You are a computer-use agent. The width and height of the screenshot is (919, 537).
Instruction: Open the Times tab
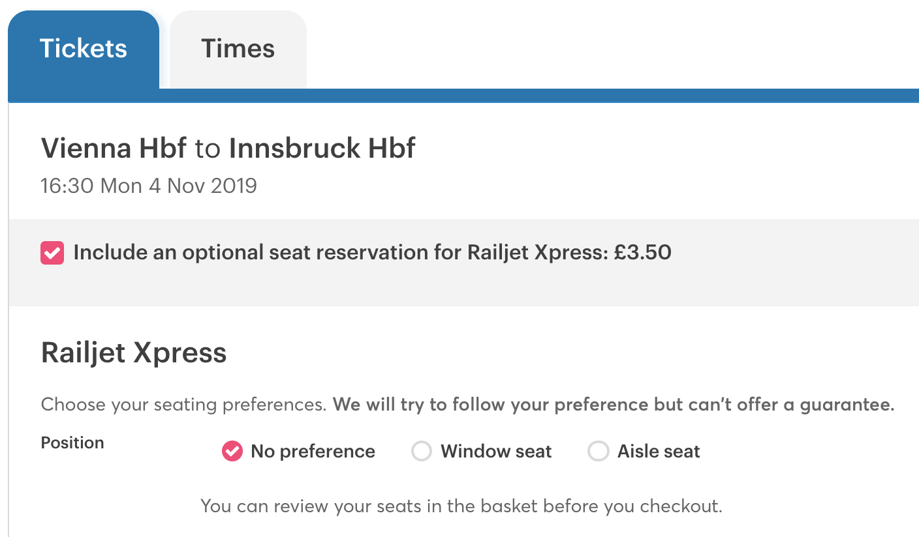pyautogui.click(x=238, y=49)
